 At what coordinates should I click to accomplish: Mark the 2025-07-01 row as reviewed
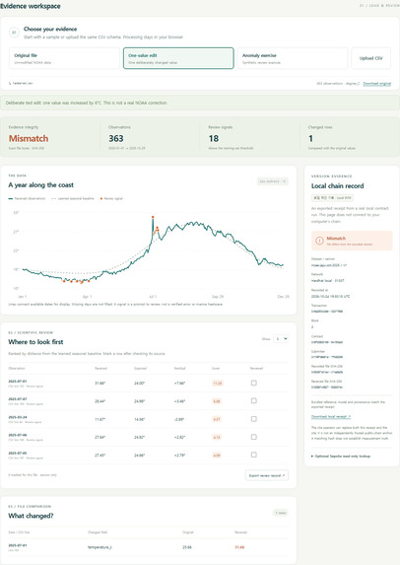[x=254, y=383]
